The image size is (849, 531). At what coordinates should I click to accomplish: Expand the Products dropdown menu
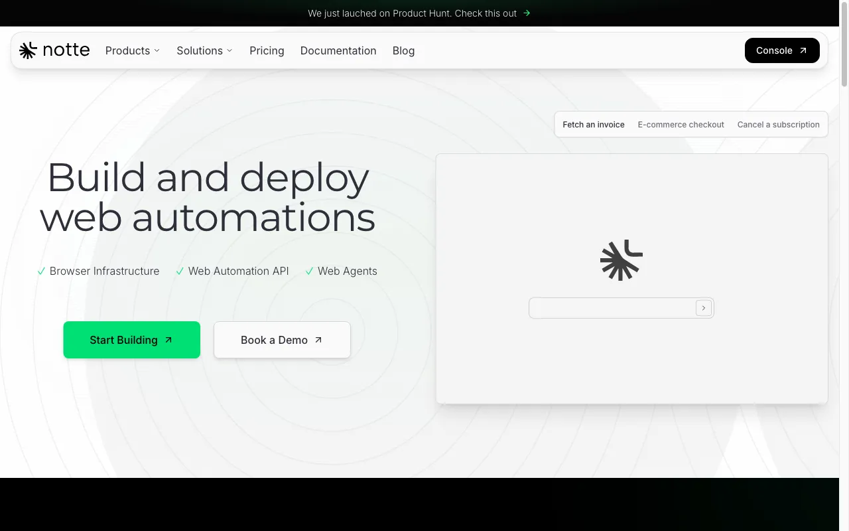coord(133,50)
